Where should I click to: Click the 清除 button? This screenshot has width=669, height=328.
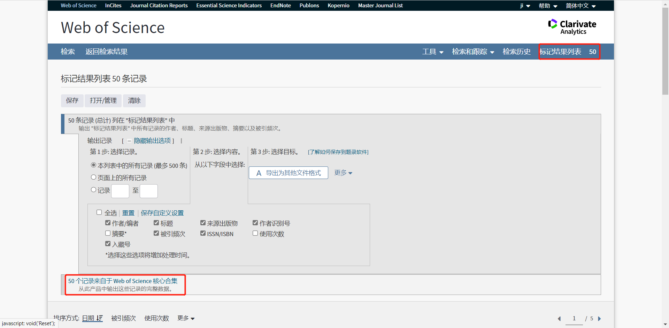[x=134, y=101]
